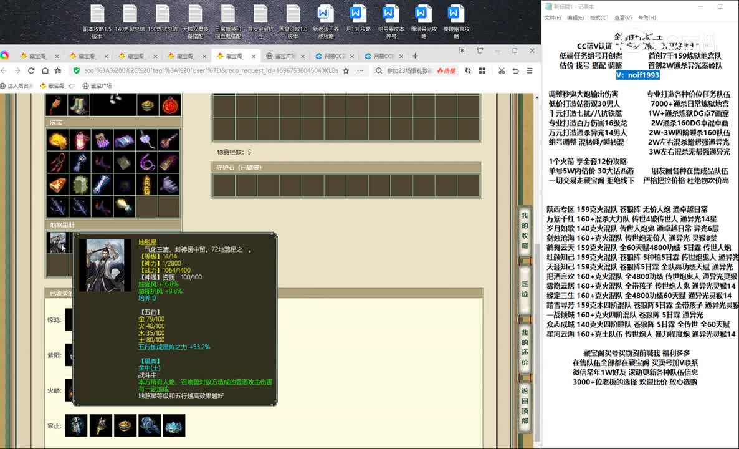Open the 雁塔异光攻略 Word document
This screenshot has width=739, height=449.
click(423, 21)
